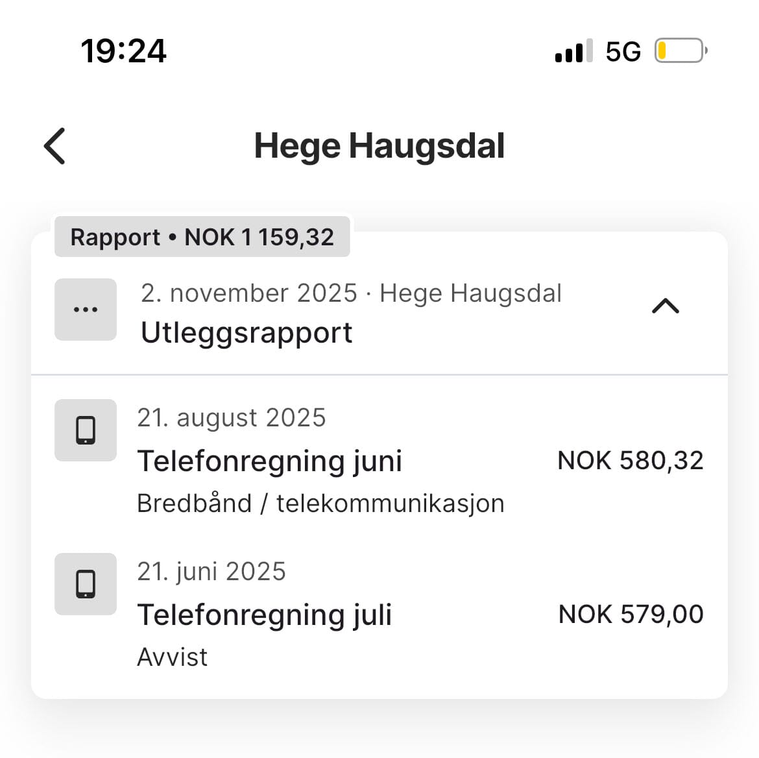Tap the back arrow to return
Viewport: 759px width, 758px height.
[x=55, y=146]
